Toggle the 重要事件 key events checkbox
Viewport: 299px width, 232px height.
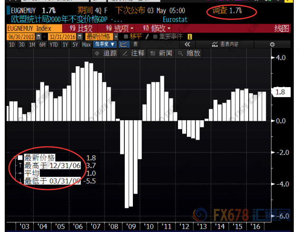pyautogui.click(x=155, y=36)
